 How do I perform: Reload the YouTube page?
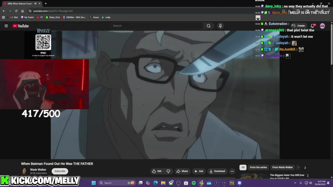click(x=16, y=11)
